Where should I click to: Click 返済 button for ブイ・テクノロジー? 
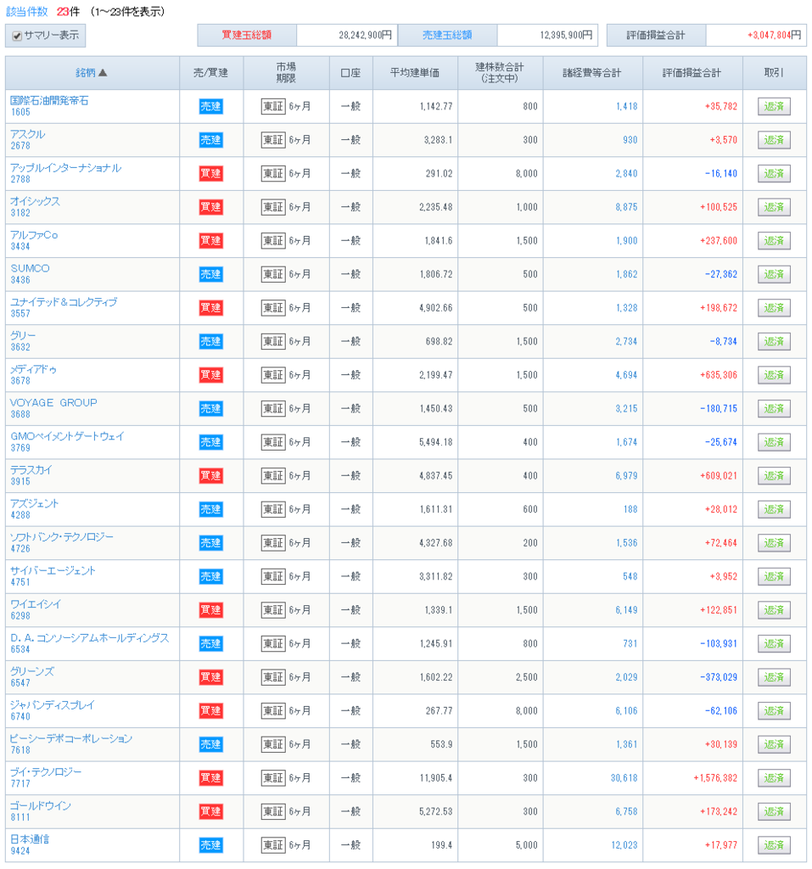774,777
